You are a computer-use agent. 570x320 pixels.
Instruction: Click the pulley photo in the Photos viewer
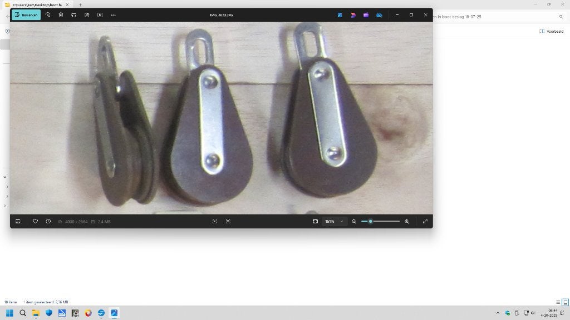[x=222, y=118]
